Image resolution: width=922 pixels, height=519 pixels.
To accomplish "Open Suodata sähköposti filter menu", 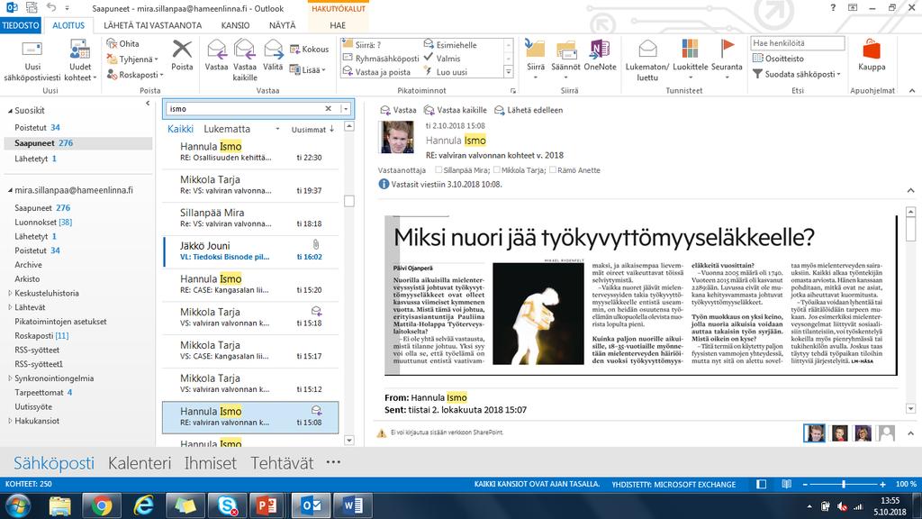I will (797, 74).
